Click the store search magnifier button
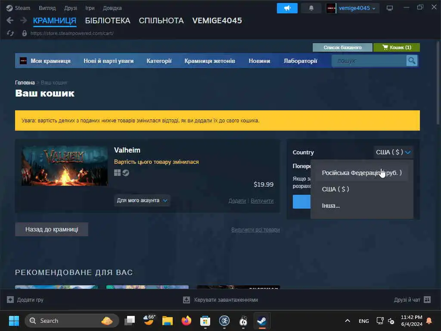The height and width of the screenshot is (331, 441). tap(412, 60)
